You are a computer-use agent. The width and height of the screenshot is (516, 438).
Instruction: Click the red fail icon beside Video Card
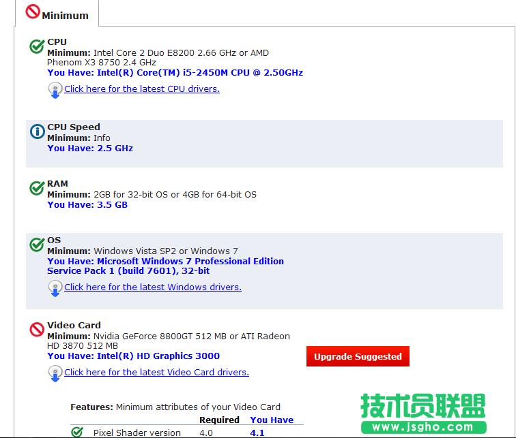pos(37,329)
